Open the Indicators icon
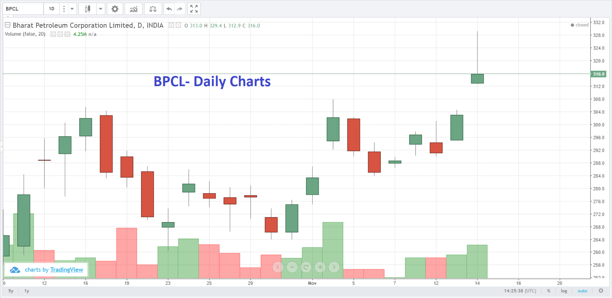 [x=134, y=9]
